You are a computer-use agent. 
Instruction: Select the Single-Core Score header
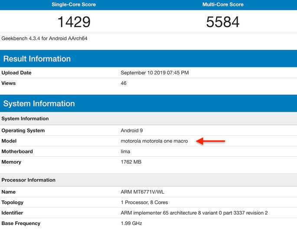click(74, 4)
